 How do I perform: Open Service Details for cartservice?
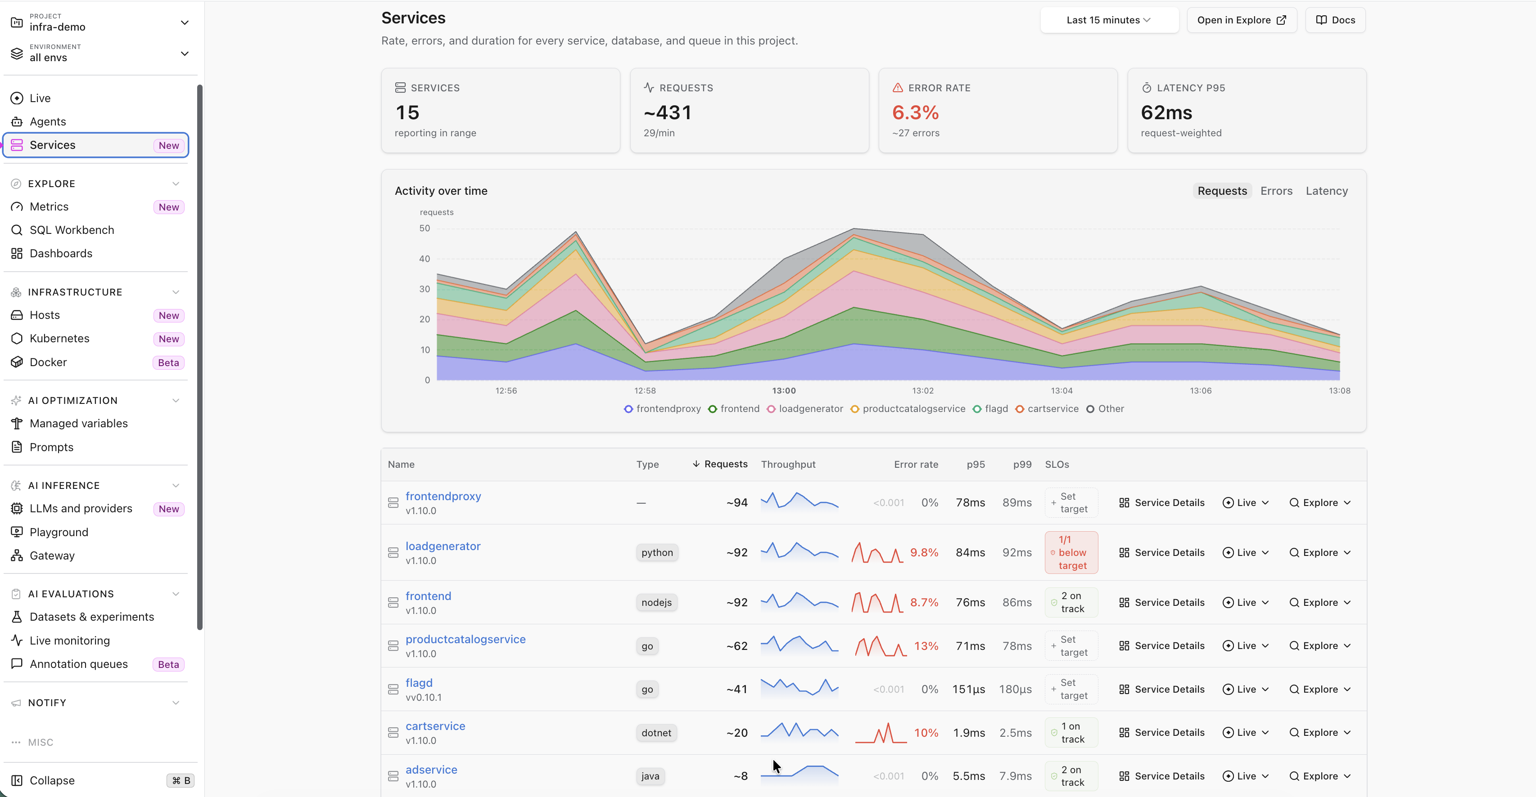click(1161, 733)
